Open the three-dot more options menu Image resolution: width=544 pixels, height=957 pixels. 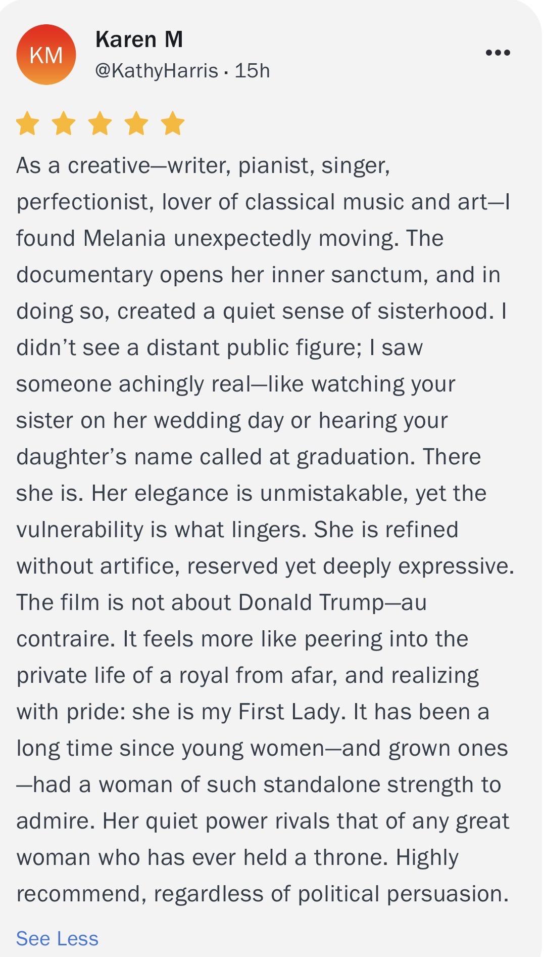[498, 53]
